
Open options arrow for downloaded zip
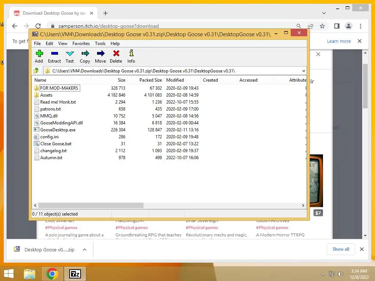pyautogui.click(x=85, y=250)
